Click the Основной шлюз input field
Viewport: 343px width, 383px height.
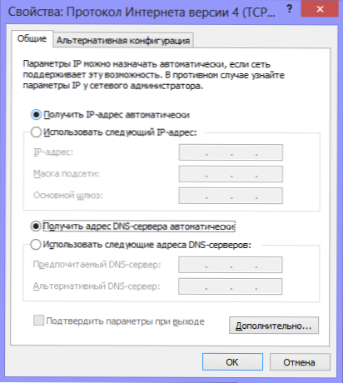(x=231, y=196)
